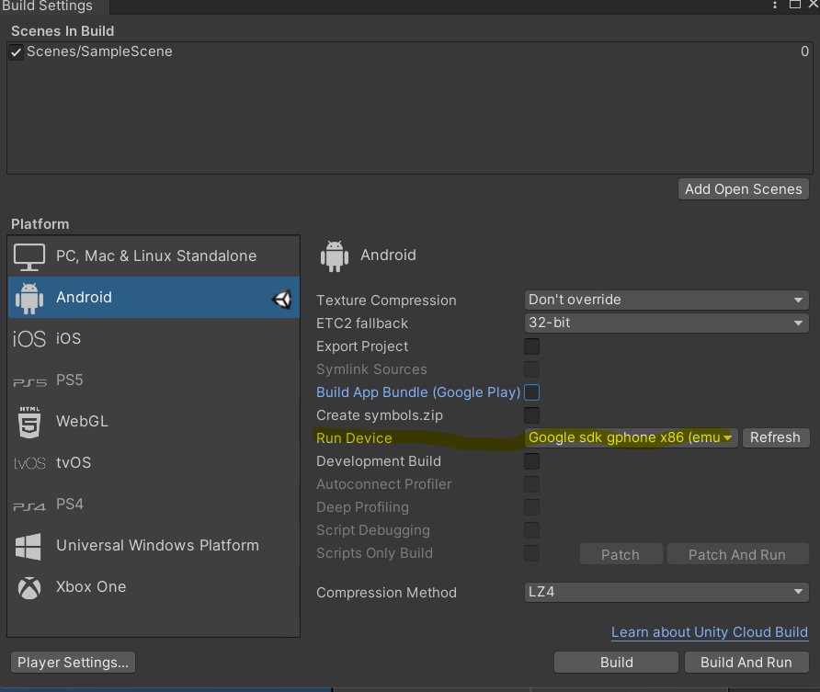Open the Compression Method dropdown
The width and height of the screenshot is (820, 692).
click(x=666, y=592)
